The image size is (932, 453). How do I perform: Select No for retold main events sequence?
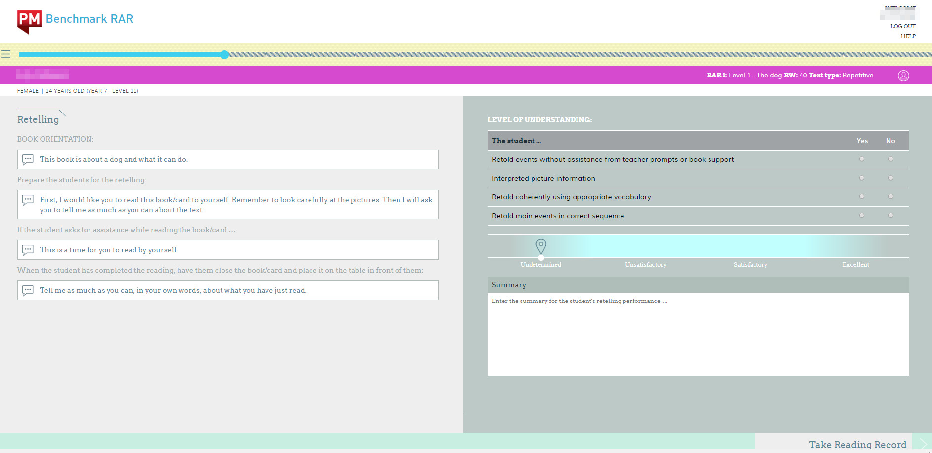click(890, 215)
